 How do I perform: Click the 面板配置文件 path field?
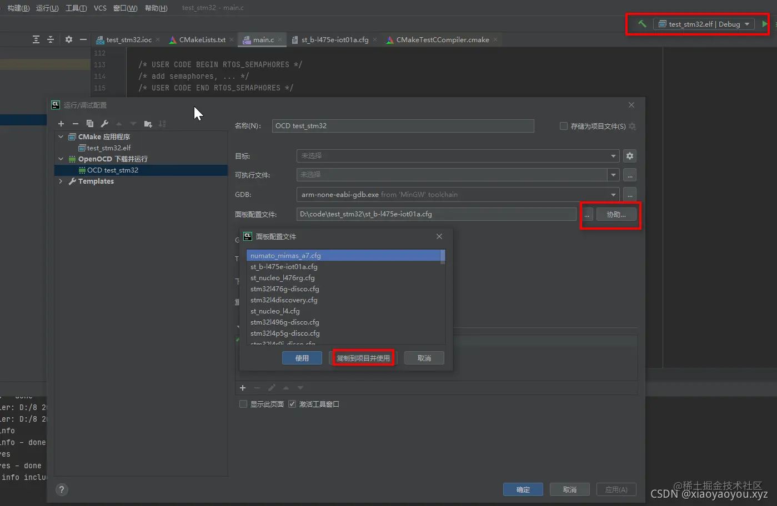(437, 214)
